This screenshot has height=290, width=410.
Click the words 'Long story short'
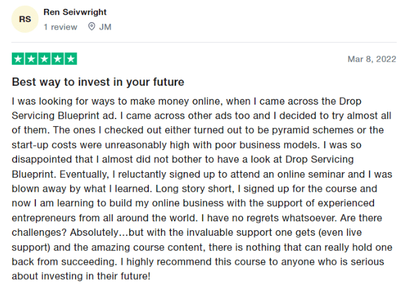click(x=194, y=188)
